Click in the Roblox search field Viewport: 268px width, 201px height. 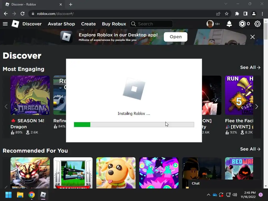point(151,24)
